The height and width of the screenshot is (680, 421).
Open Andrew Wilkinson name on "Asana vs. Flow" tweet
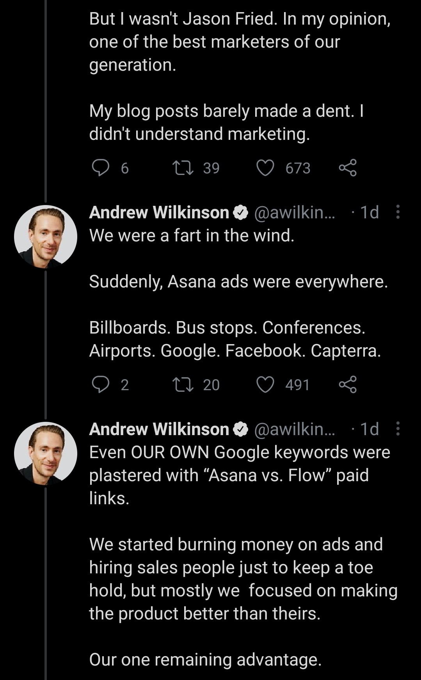[159, 429]
